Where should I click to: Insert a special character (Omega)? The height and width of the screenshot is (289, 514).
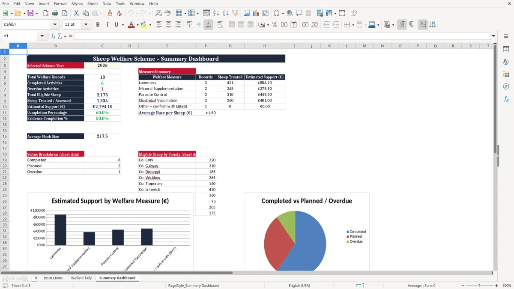pyautogui.click(x=277, y=13)
